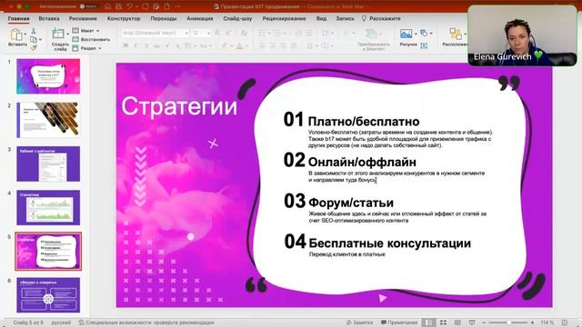Click the text box icon below shapes
Screen dimensions: 582x327
pos(424,45)
